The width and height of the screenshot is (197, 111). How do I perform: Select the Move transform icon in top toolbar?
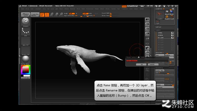51,14
